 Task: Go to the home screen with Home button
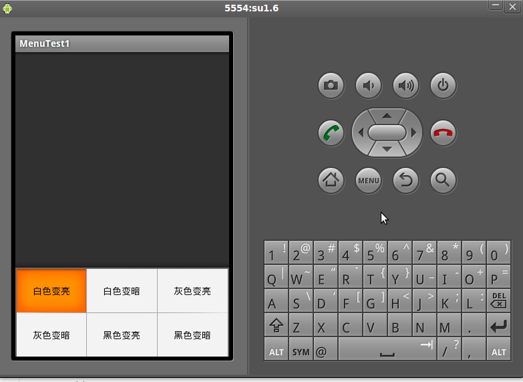[x=331, y=181]
